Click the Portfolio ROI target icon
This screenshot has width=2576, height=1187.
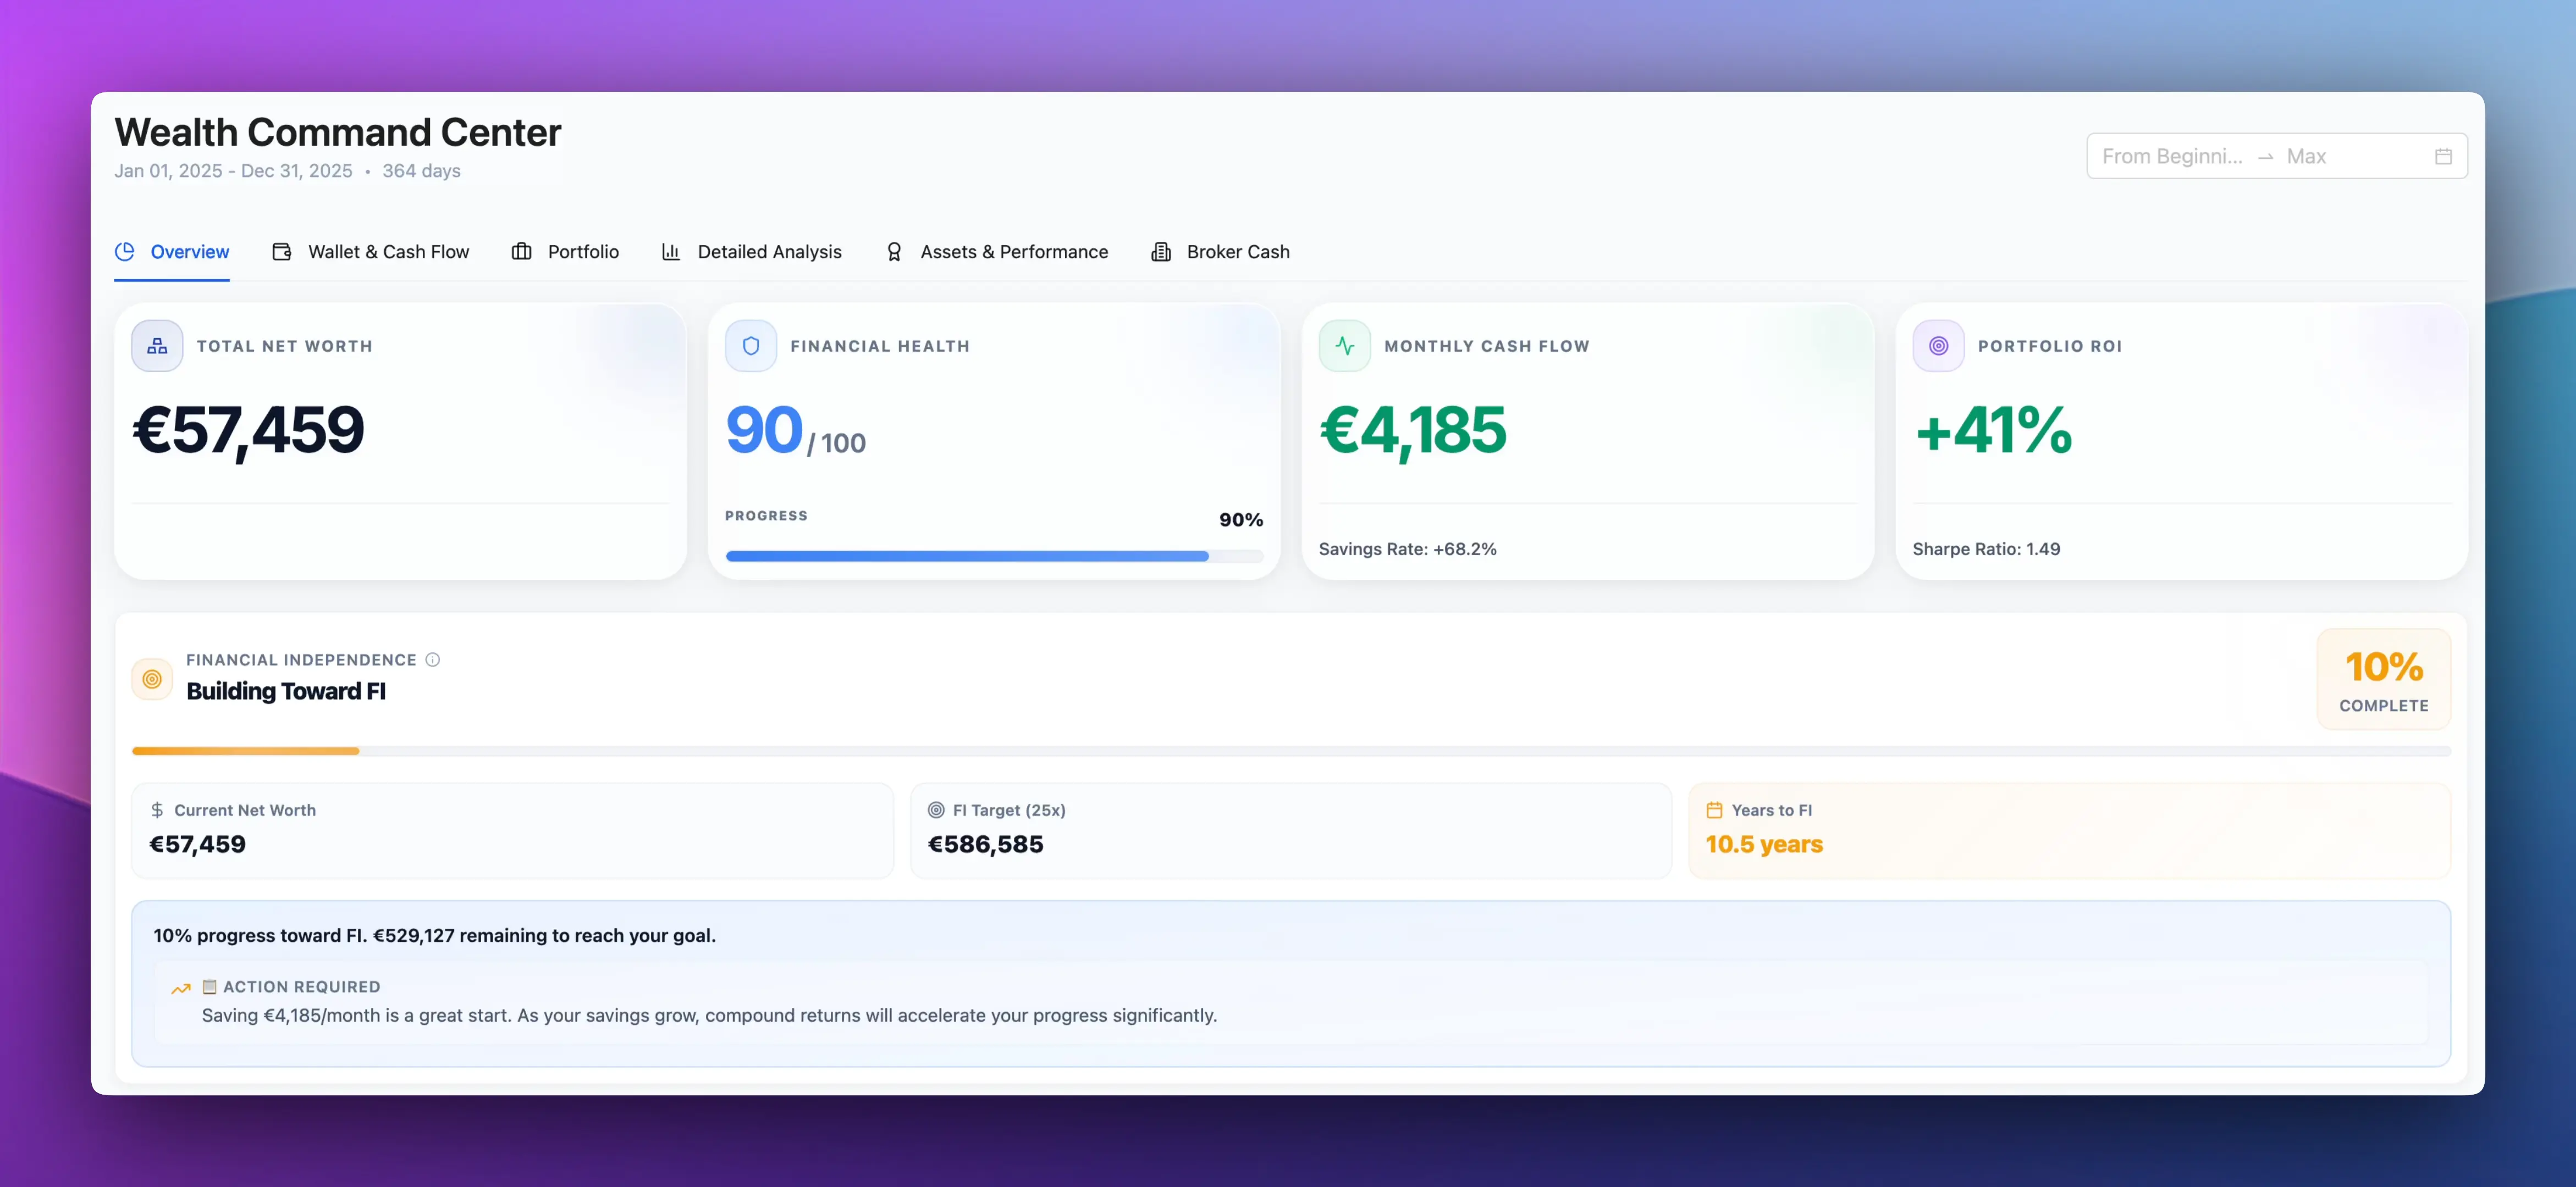pos(1939,346)
